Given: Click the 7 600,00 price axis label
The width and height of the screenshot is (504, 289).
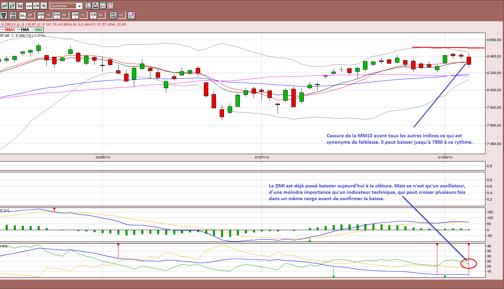Looking at the screenshot, I should tap(494, 125).
